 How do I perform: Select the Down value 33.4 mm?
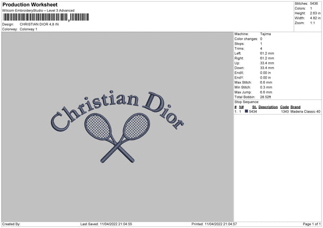267,68
